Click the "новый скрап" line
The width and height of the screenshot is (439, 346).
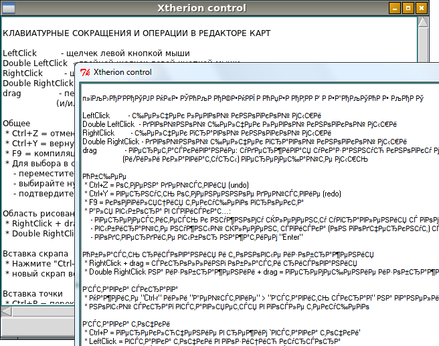click(40, 274)
